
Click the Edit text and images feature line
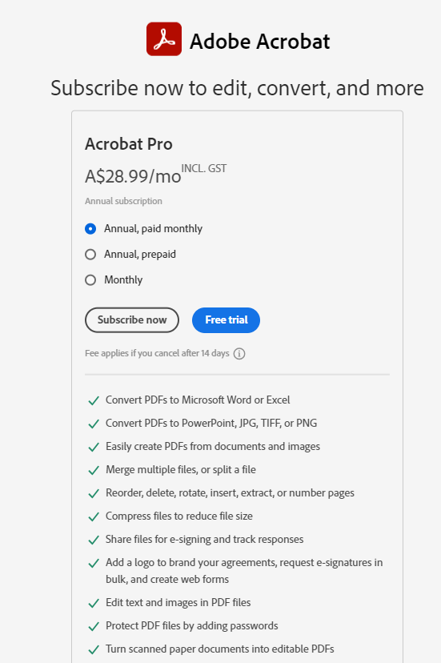[178, 602]
